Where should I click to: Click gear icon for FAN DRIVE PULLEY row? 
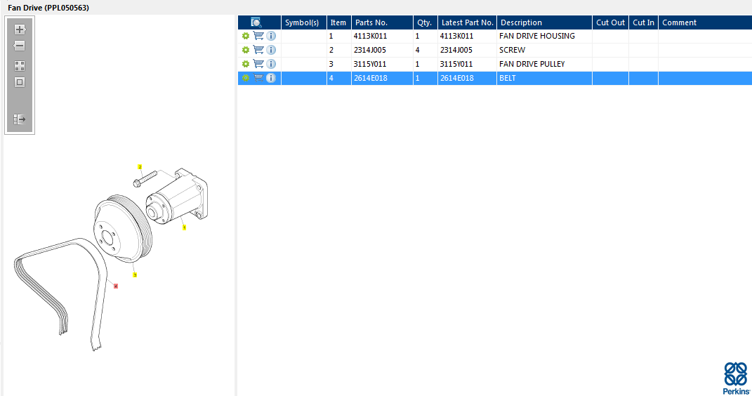pyautogui.click(x=246, y=64)
